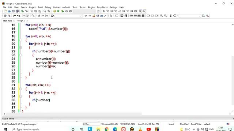Viewport: 234px width, 131px height.
Task: Click the highlight marker icon
Action: pyautogui.click(x=94, y=16)
